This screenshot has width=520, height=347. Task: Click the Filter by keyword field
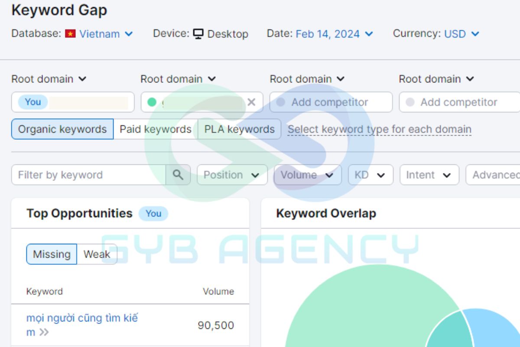point(88,175)
